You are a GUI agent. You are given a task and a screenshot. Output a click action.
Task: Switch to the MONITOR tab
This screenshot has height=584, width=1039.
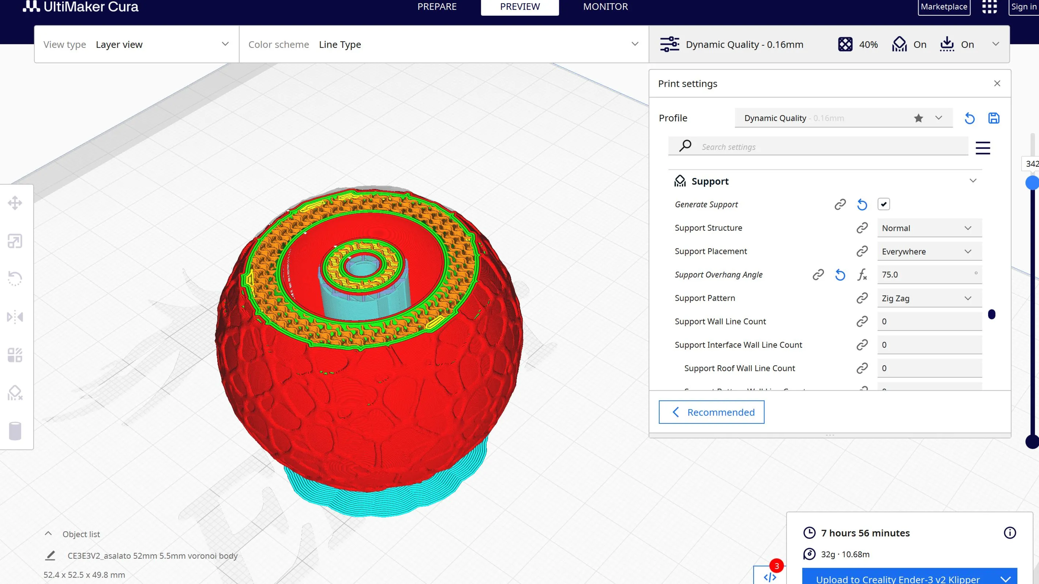pos(605,7)
